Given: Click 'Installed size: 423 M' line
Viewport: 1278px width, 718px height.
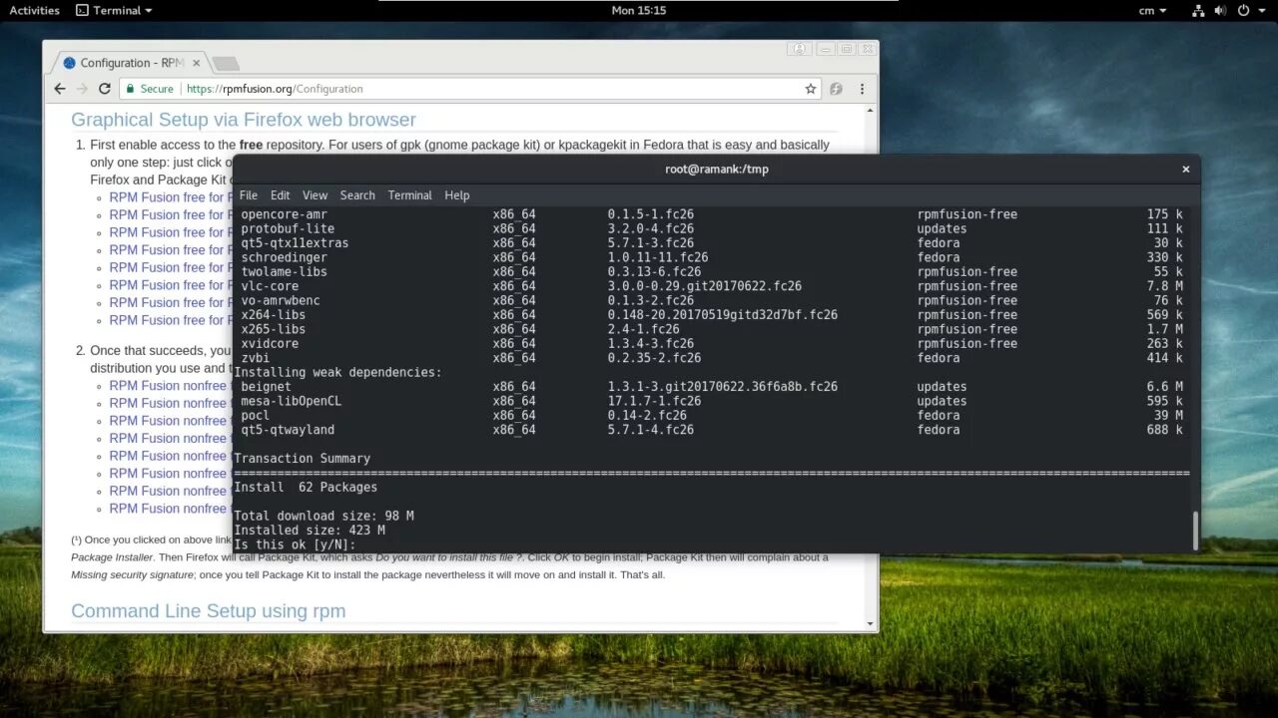Looking at the screenshot, I should tap(310, 531).
